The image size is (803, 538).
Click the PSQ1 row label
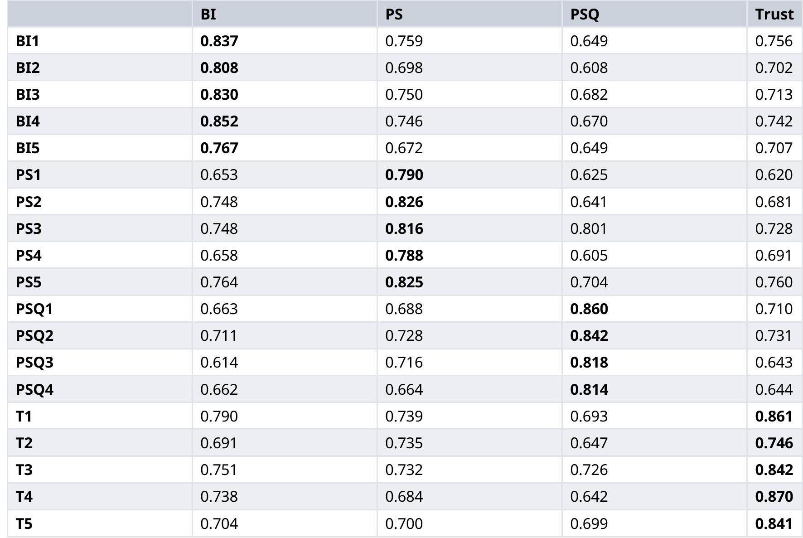[x=34, y=309]
